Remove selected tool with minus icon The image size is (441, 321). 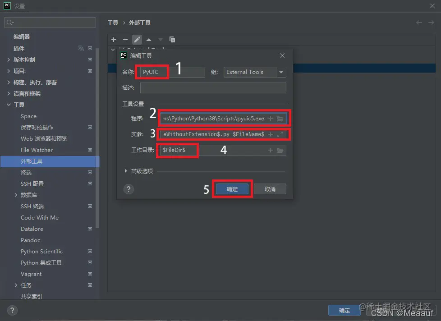(x=125, y=40)
